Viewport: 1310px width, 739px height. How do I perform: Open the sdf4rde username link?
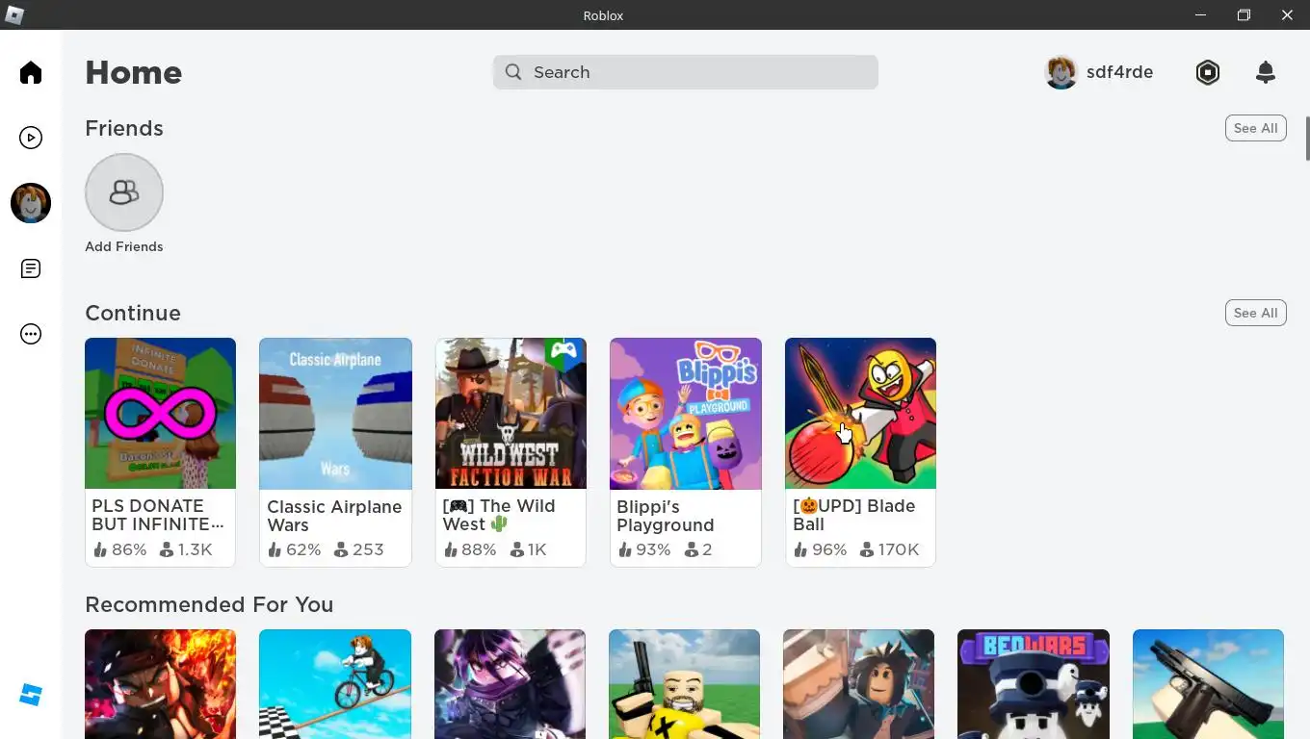(1119, 72)
